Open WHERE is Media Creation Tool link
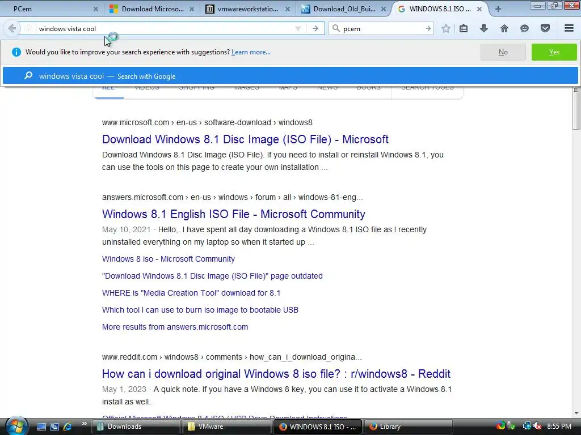 point(191,293)
